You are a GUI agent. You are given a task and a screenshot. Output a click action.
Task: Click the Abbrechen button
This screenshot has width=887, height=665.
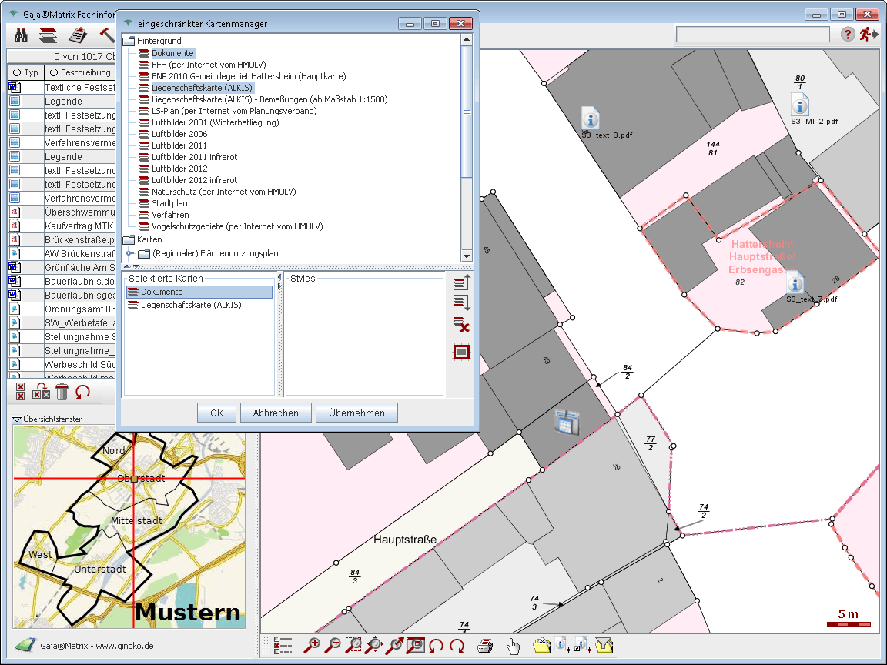[275, 413]
